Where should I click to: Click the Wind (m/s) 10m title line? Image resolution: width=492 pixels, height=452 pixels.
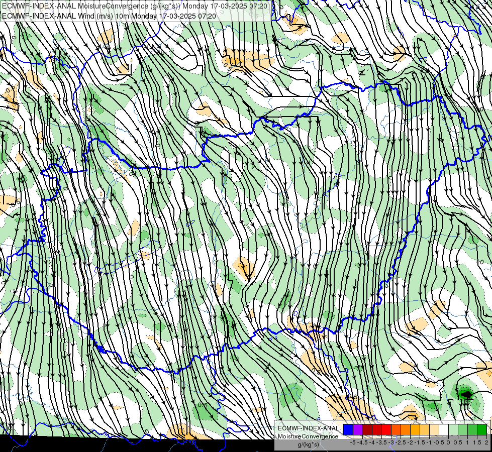(x=109, y=16)
